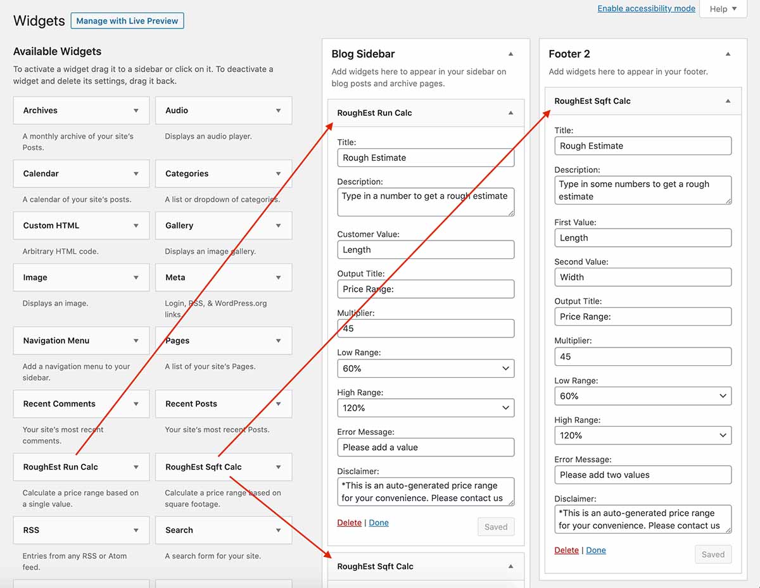The image size is (760, 588).
Task: Delete the RoughEst Run Calc widget
Action: 349,523
